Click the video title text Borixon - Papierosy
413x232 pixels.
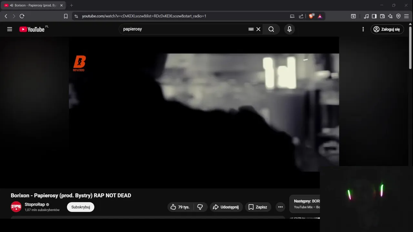pyautogui.click(x=71, y=195)
